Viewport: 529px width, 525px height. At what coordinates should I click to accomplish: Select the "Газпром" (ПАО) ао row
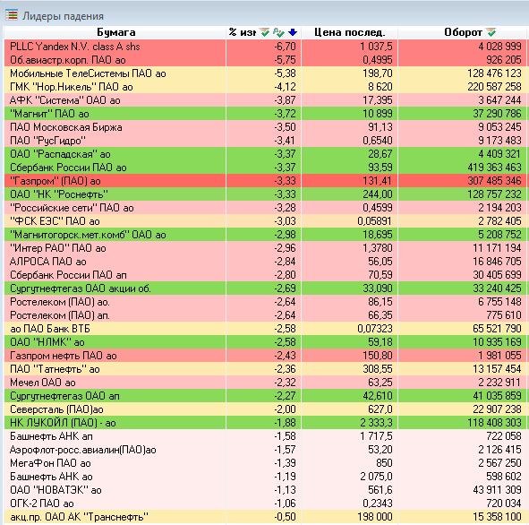coord(265,181)
